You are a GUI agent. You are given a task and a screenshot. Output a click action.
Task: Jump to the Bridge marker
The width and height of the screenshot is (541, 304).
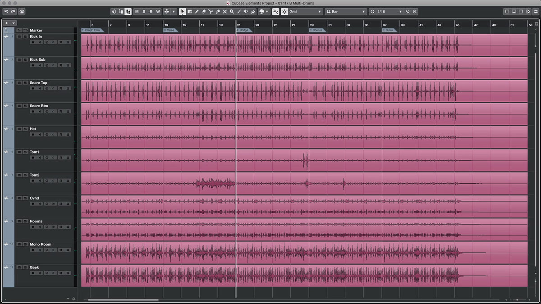[244, 30]
